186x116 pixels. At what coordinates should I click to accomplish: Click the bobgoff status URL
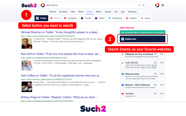44,58
